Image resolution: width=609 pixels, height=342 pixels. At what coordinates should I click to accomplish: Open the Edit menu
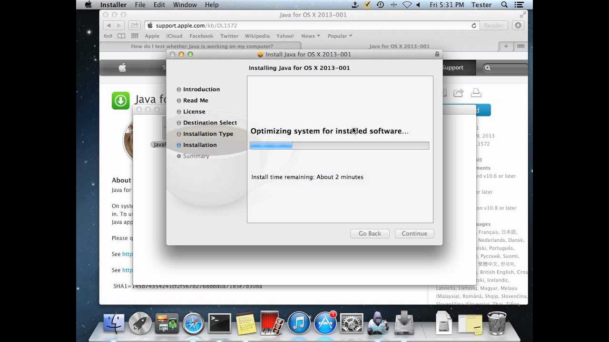point(159,5)
